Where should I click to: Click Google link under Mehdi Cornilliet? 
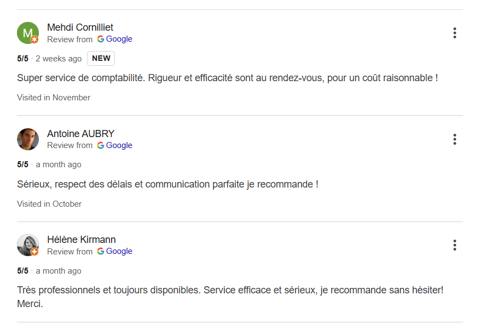pos(119,39)
